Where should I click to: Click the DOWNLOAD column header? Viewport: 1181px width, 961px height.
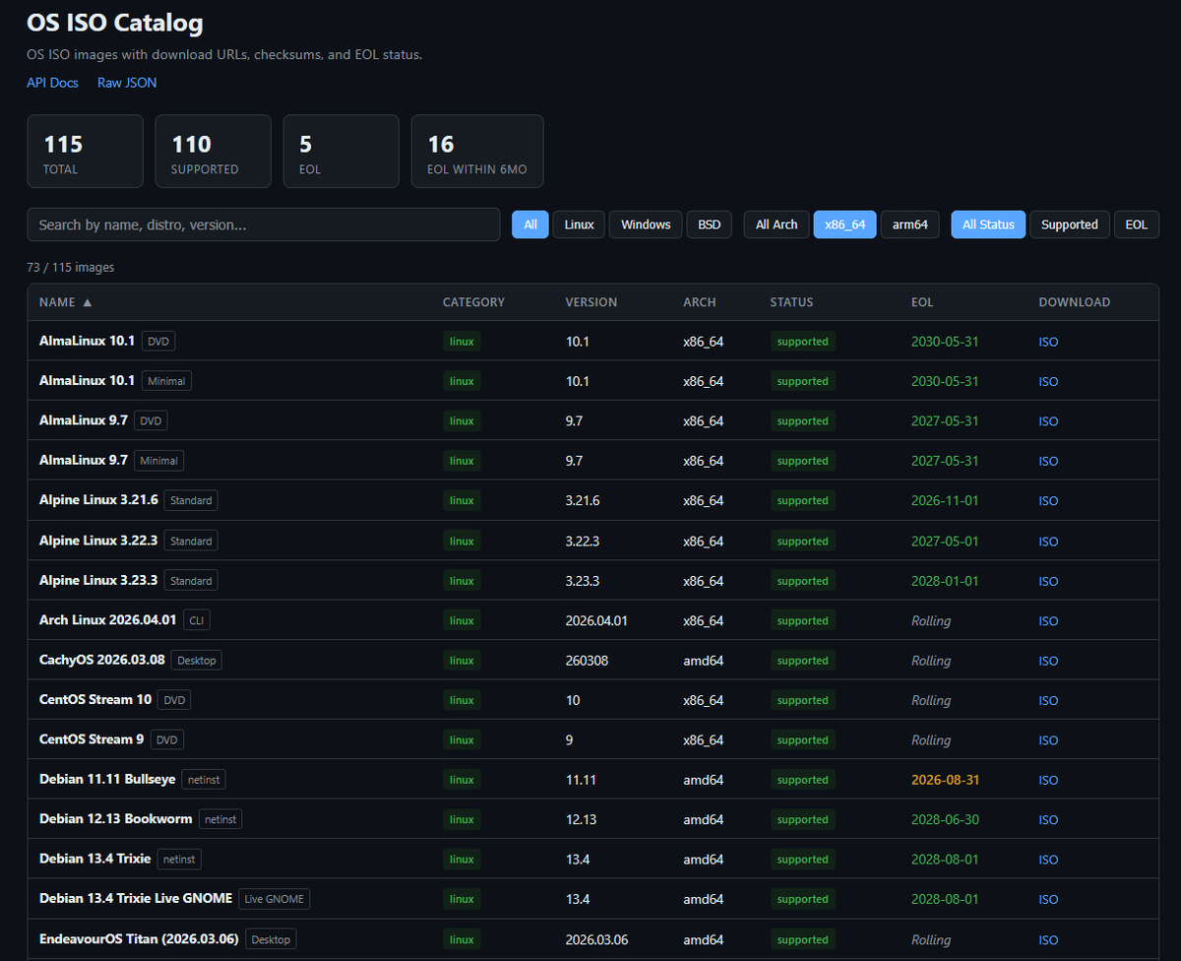coord(1075,302)
